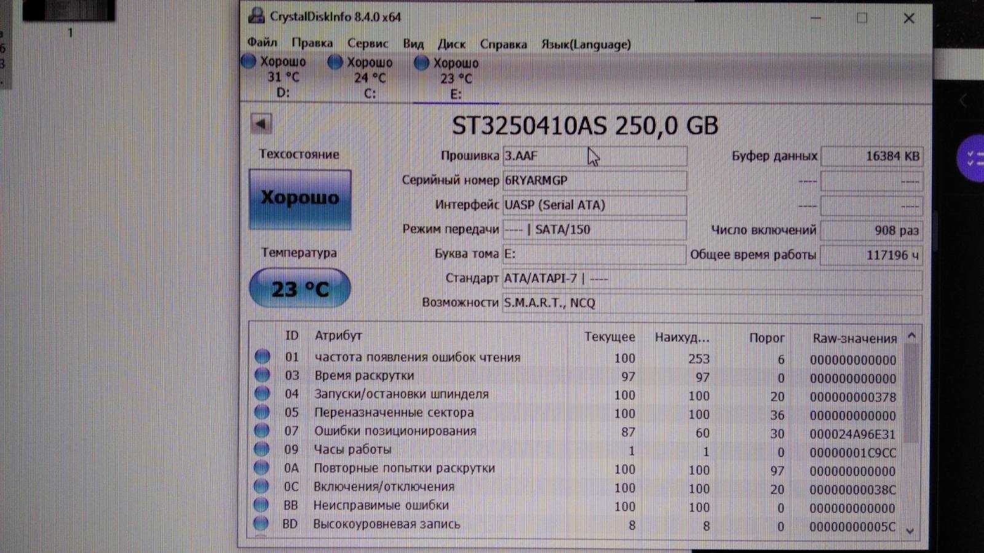984x553 pixels.
Task: Click the ID column header
Action: pyautogui.click(x=292, y=335)
